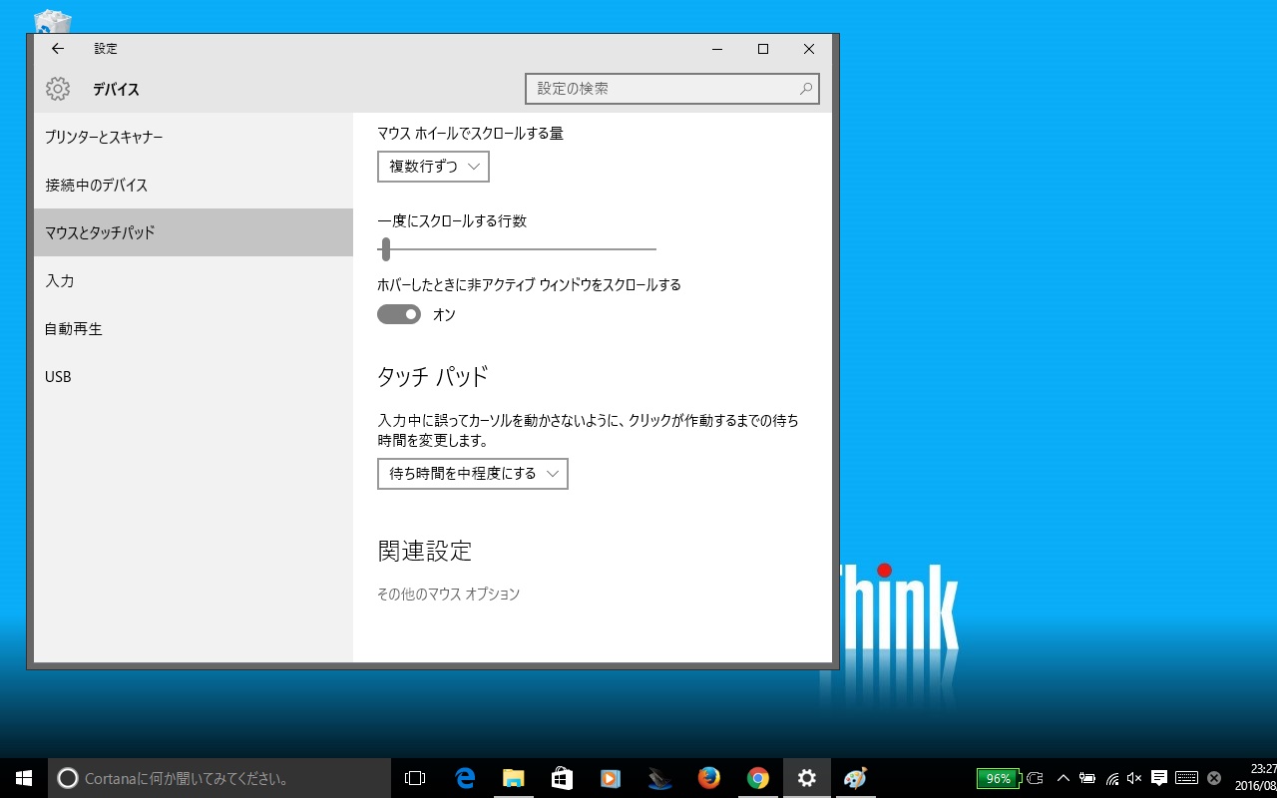The width and height of the screenshot is (1277, 798).
Task: Expand hidden icons in the system tray
Action: click(1064, 778)
